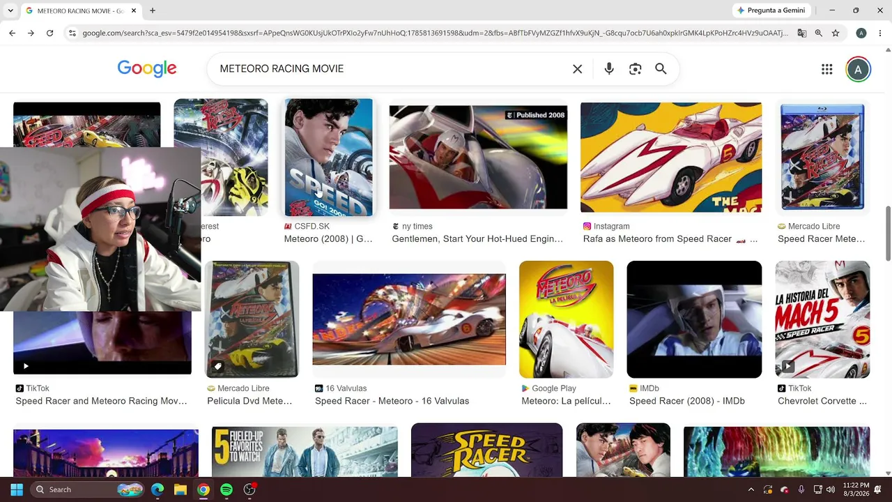Open 'Pelicula Dvd Mete...' result link
The width and height of the screenshot is (892, 502).
pos(249,401)
